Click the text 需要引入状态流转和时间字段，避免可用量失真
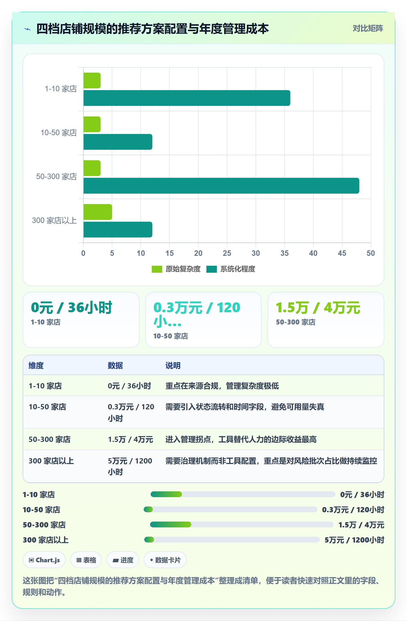The width and height of the screenshot is (407, 621). pos(245,407)
